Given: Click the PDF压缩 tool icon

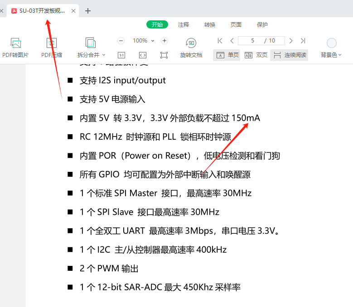Looking at the screenshot, I should tap(52, 43).
